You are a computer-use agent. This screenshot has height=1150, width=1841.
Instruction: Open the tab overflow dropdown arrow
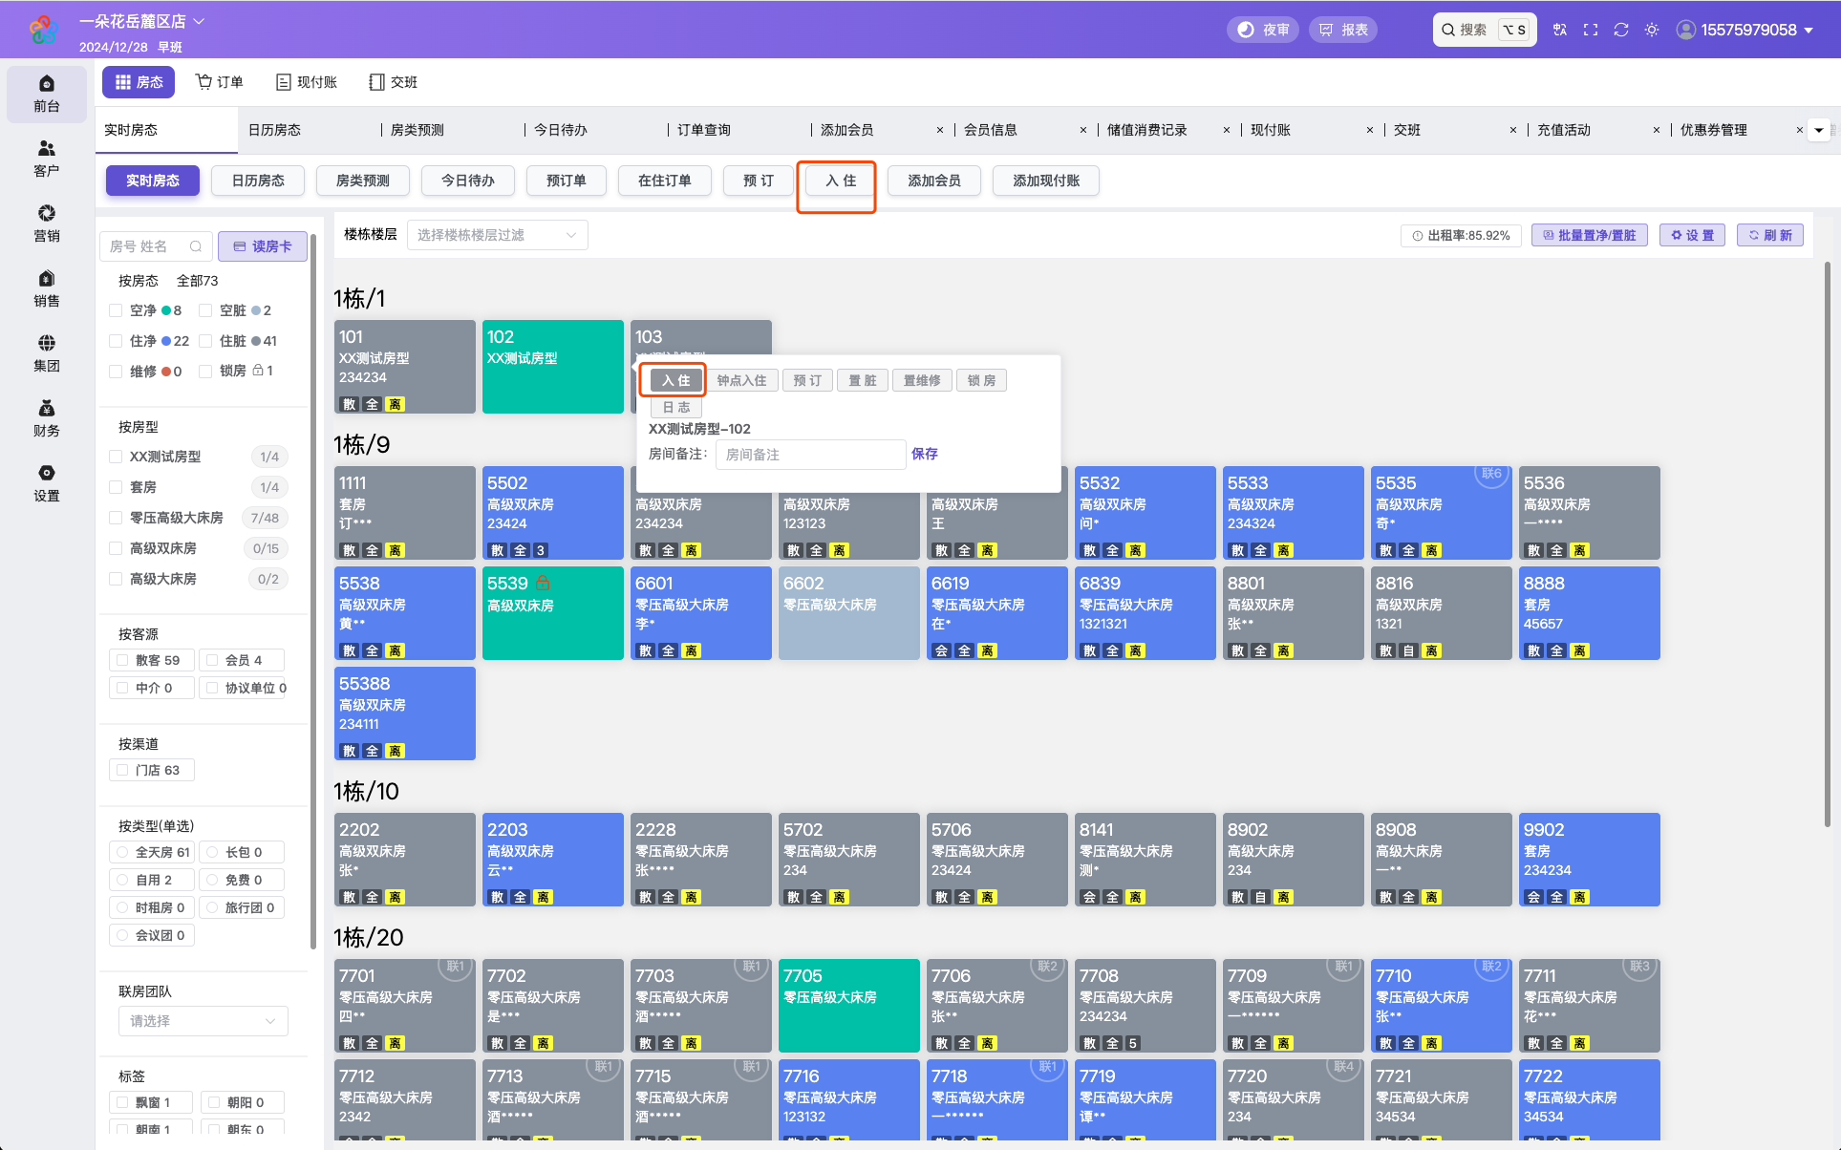point(1819,130)
